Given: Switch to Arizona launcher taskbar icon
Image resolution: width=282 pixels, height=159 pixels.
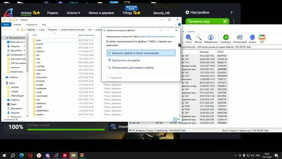Looking at the screenshot, I should tap(56, 155).
